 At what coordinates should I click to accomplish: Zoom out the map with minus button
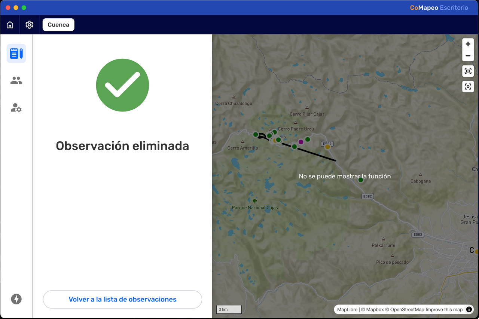[x=468, y=56]
